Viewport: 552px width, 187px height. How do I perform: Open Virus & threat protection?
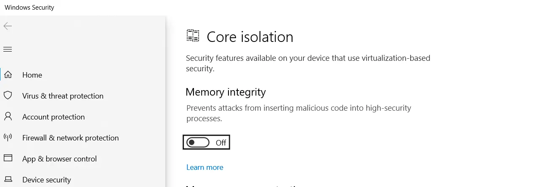tap(63, 96)
